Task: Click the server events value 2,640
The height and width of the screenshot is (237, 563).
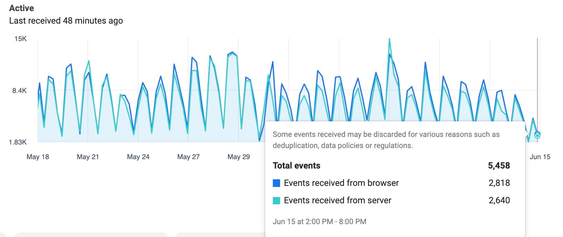Action: 499,201
